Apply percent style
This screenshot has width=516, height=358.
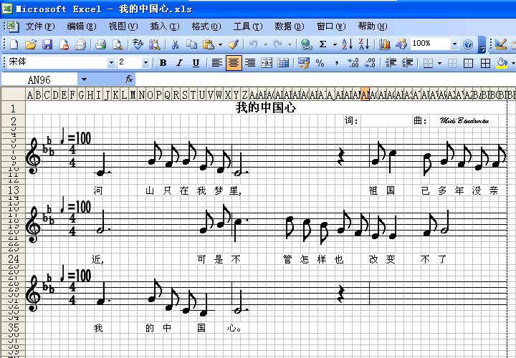[x=320, y=63]
